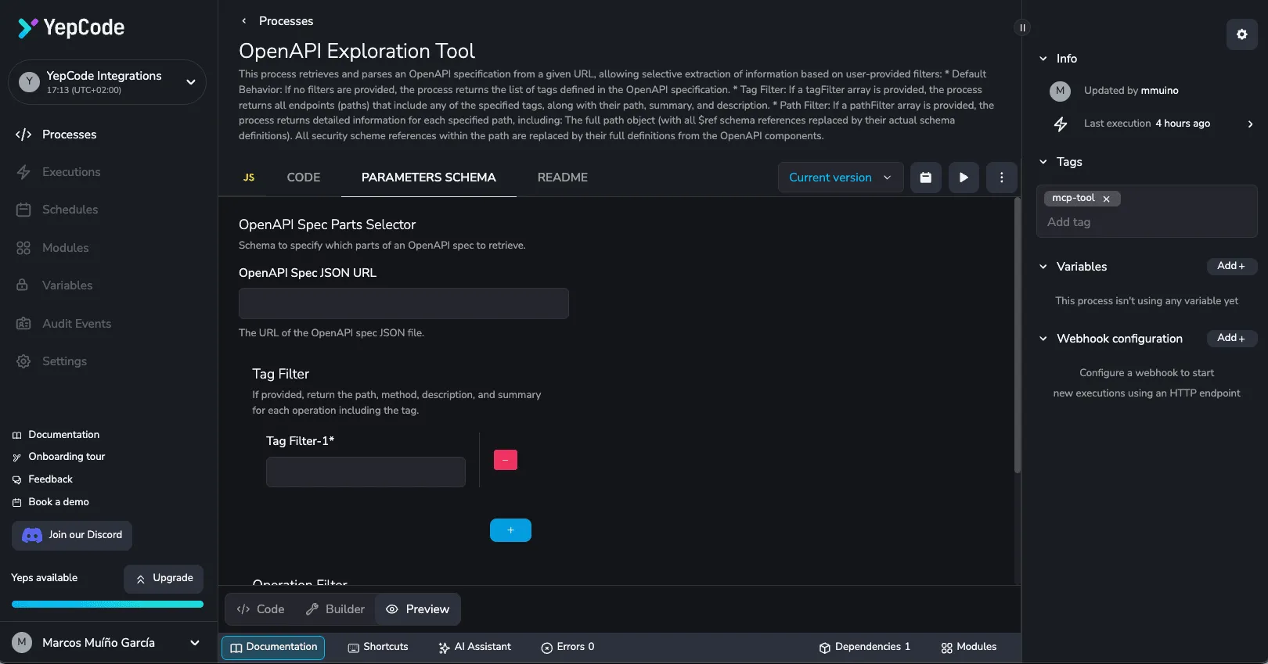Remove Tag Filter-1 with red minus button
Viewport: 1268px width, 664px height.
click(505, 460)
